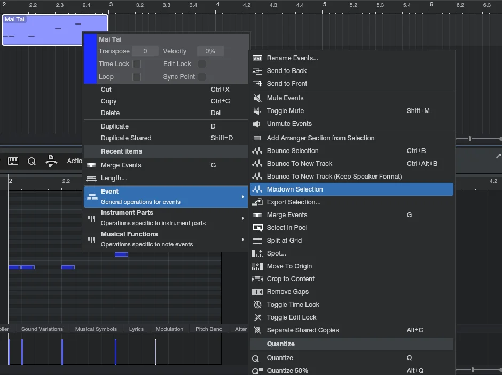
Task: Enable the Sync Point checkbox
Action: [202, 77]
